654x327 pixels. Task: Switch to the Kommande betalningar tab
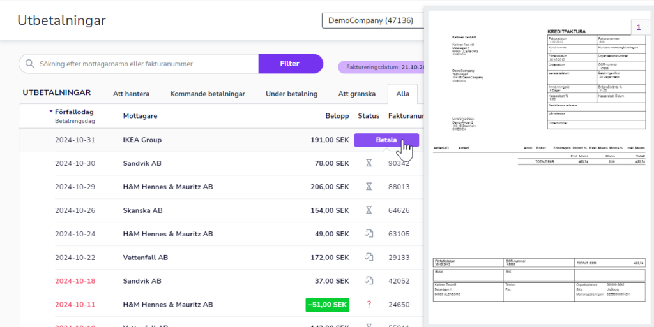coord(208,94)
